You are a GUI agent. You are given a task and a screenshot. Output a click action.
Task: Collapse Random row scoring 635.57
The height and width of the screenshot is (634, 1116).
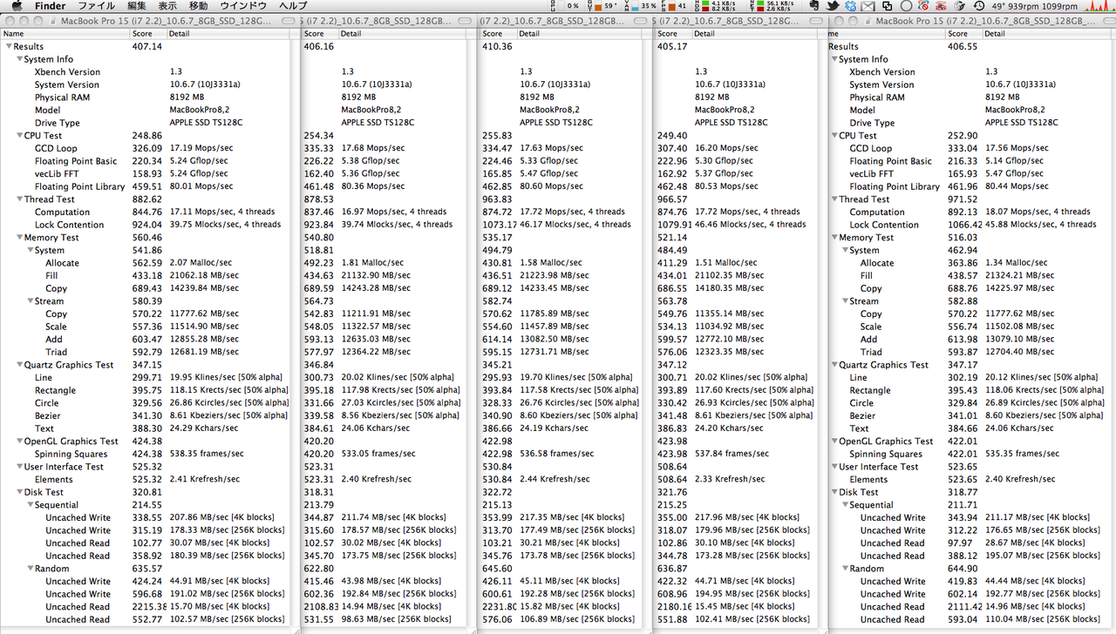[x=30, y=569]
